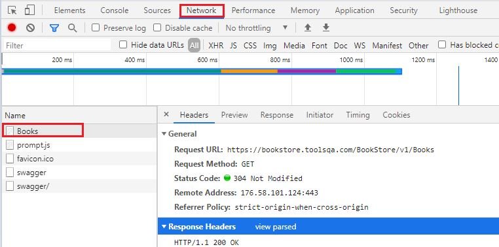The height and width of the screenshot is (247, 499).
Task: Click the strict-origin-when-cross-origin policy value
Action: pyautogui.click(x=302, y=207)
